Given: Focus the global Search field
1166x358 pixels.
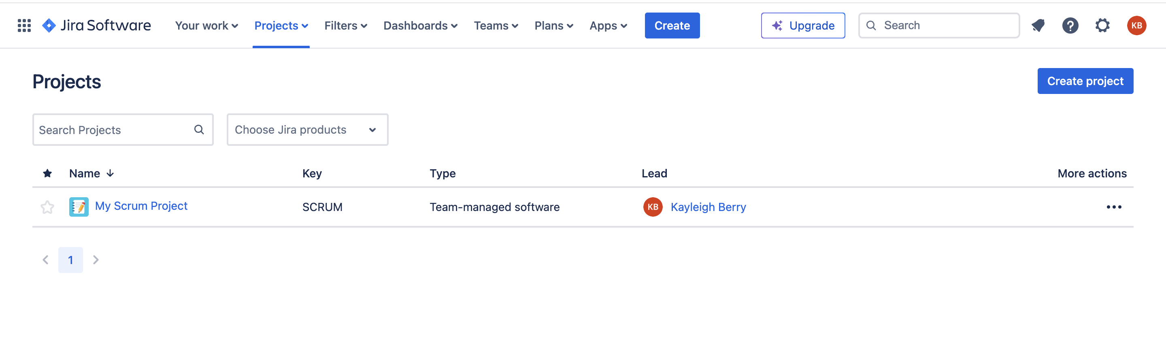Looking at the screenshot, I should coord(939,26).
